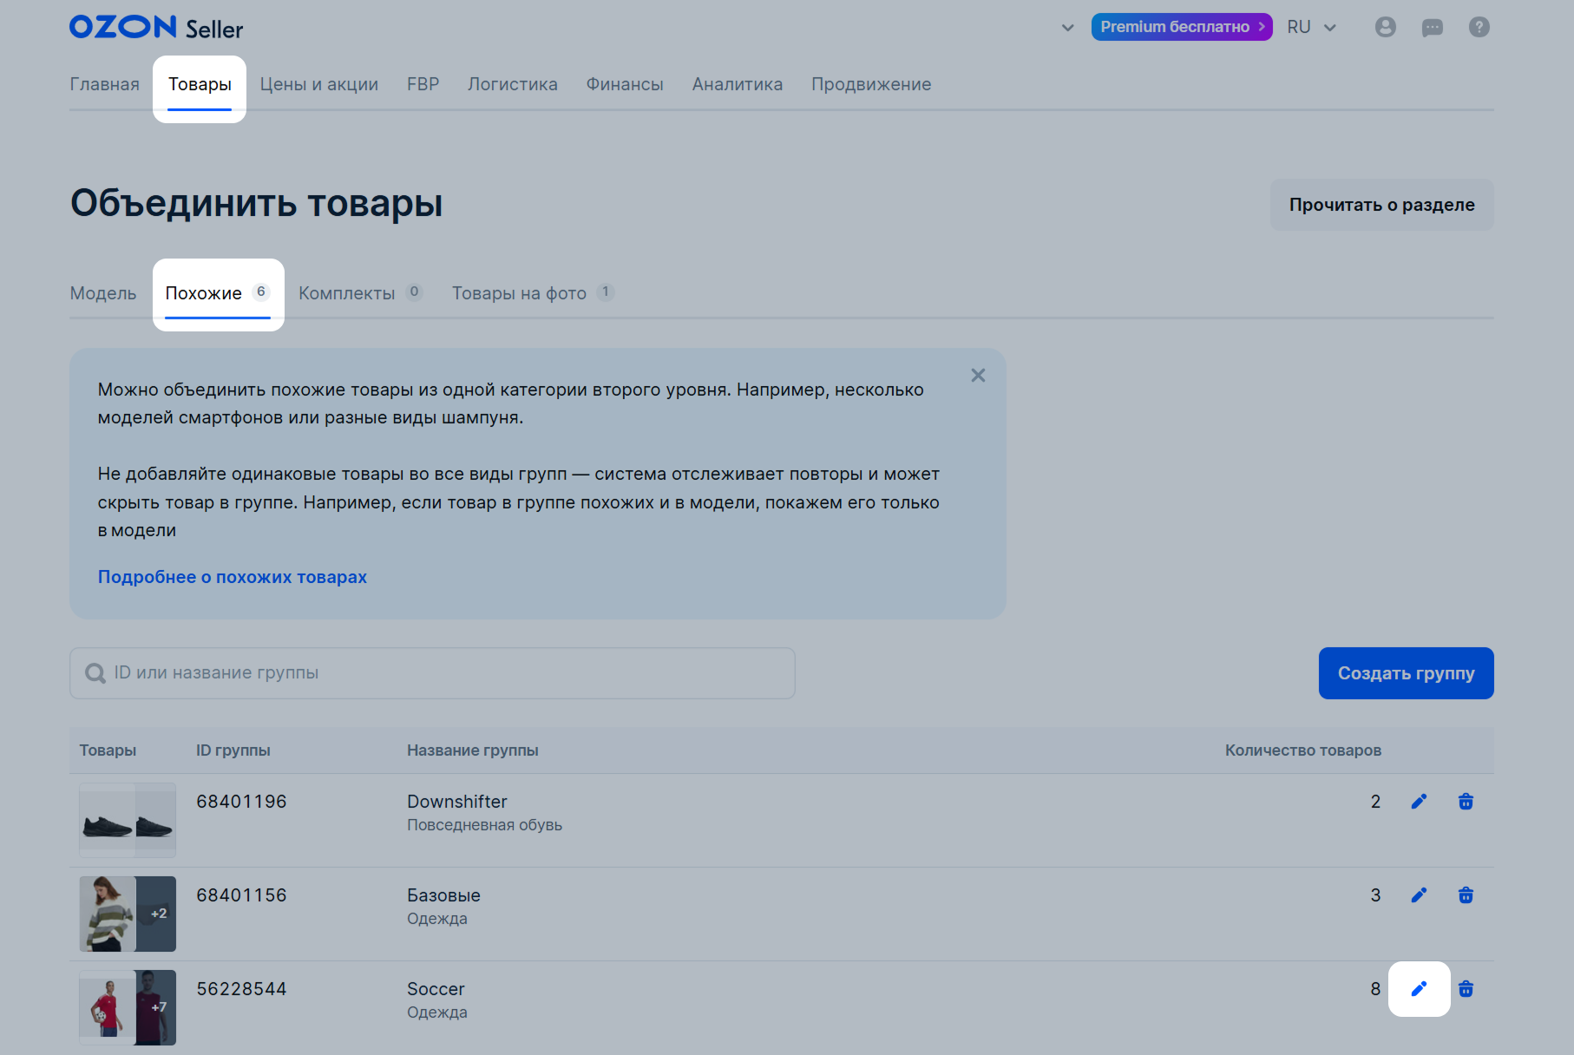Open the Финансы menu
The width and height of the screenshot is (1574, 1055).
point(625,84)
